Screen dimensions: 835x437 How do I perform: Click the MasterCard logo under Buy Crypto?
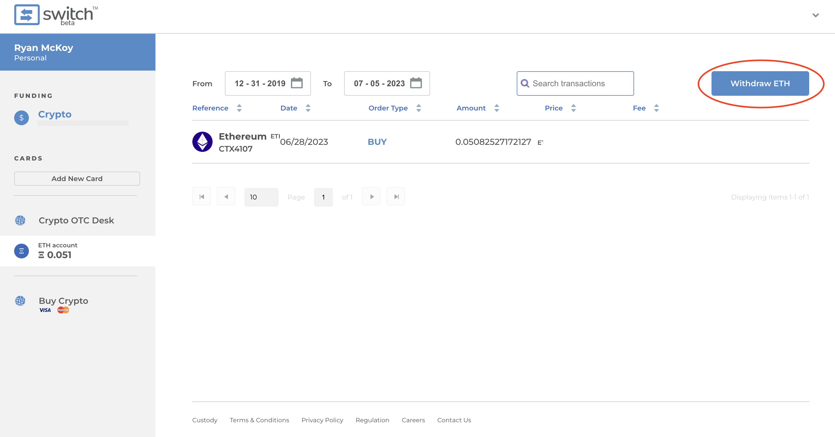(63, 310)
